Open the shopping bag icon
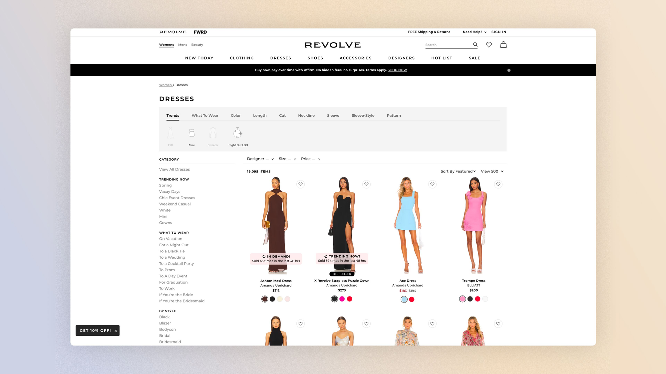This screenshot has width=666, height=374. [x=503, y=45]
